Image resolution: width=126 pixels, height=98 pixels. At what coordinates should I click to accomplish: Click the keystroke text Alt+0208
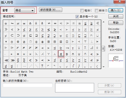(116, 50)
